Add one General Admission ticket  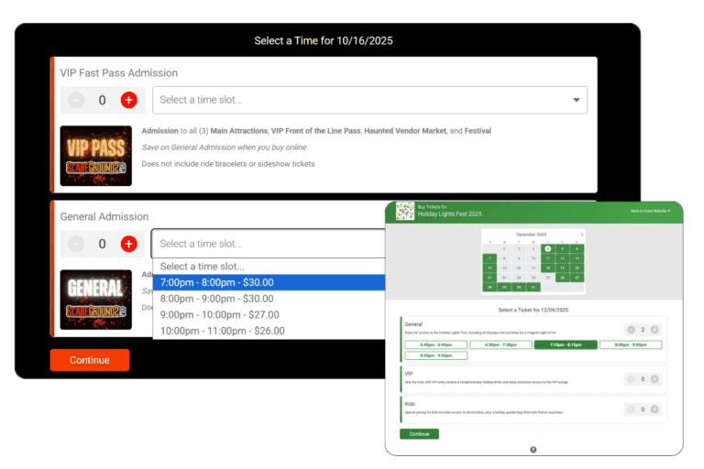[x=129, y=244]
